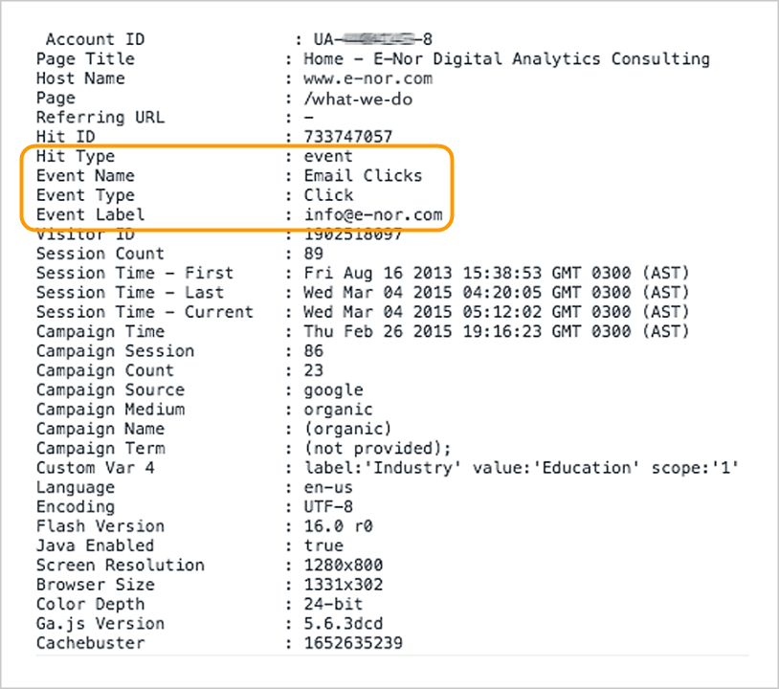Click the www.e-nor.com host name
The image size is (779, 689).
coord(368,78)
